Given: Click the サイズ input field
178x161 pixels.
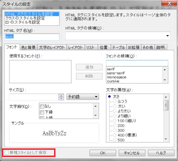Looking at the screenshot, I should (34, 97).
